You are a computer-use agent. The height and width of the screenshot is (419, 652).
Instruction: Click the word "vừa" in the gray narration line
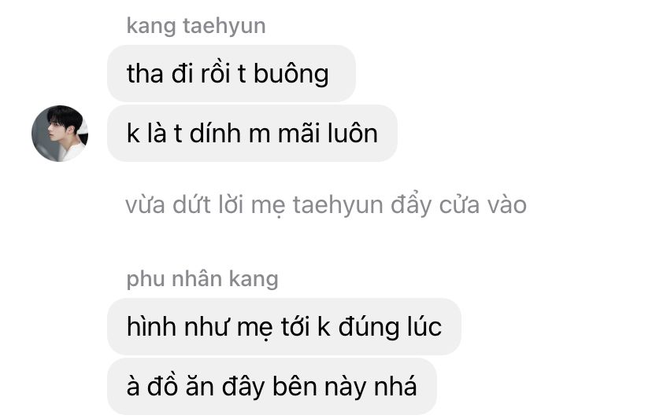[x=145, y=205]
